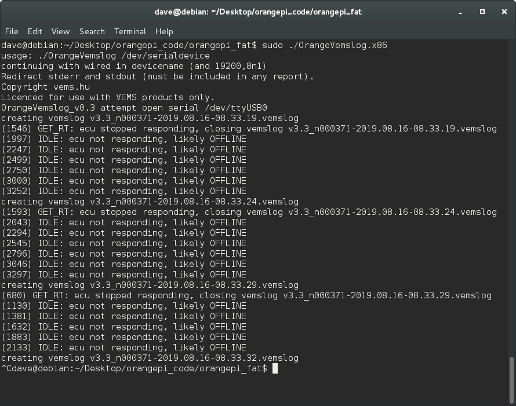The width and height of the screenshot is (516, 406).
Task: Click the (1632) IDLE line
Action: click(x=123, y=327)
